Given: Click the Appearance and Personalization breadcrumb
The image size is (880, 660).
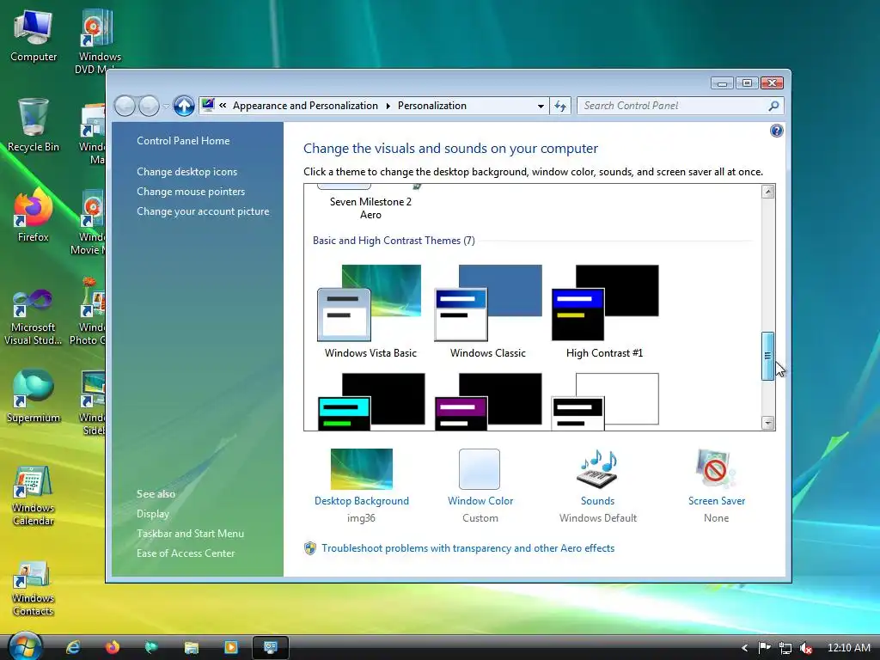Looking at the screenshot, I should point(305,106).
